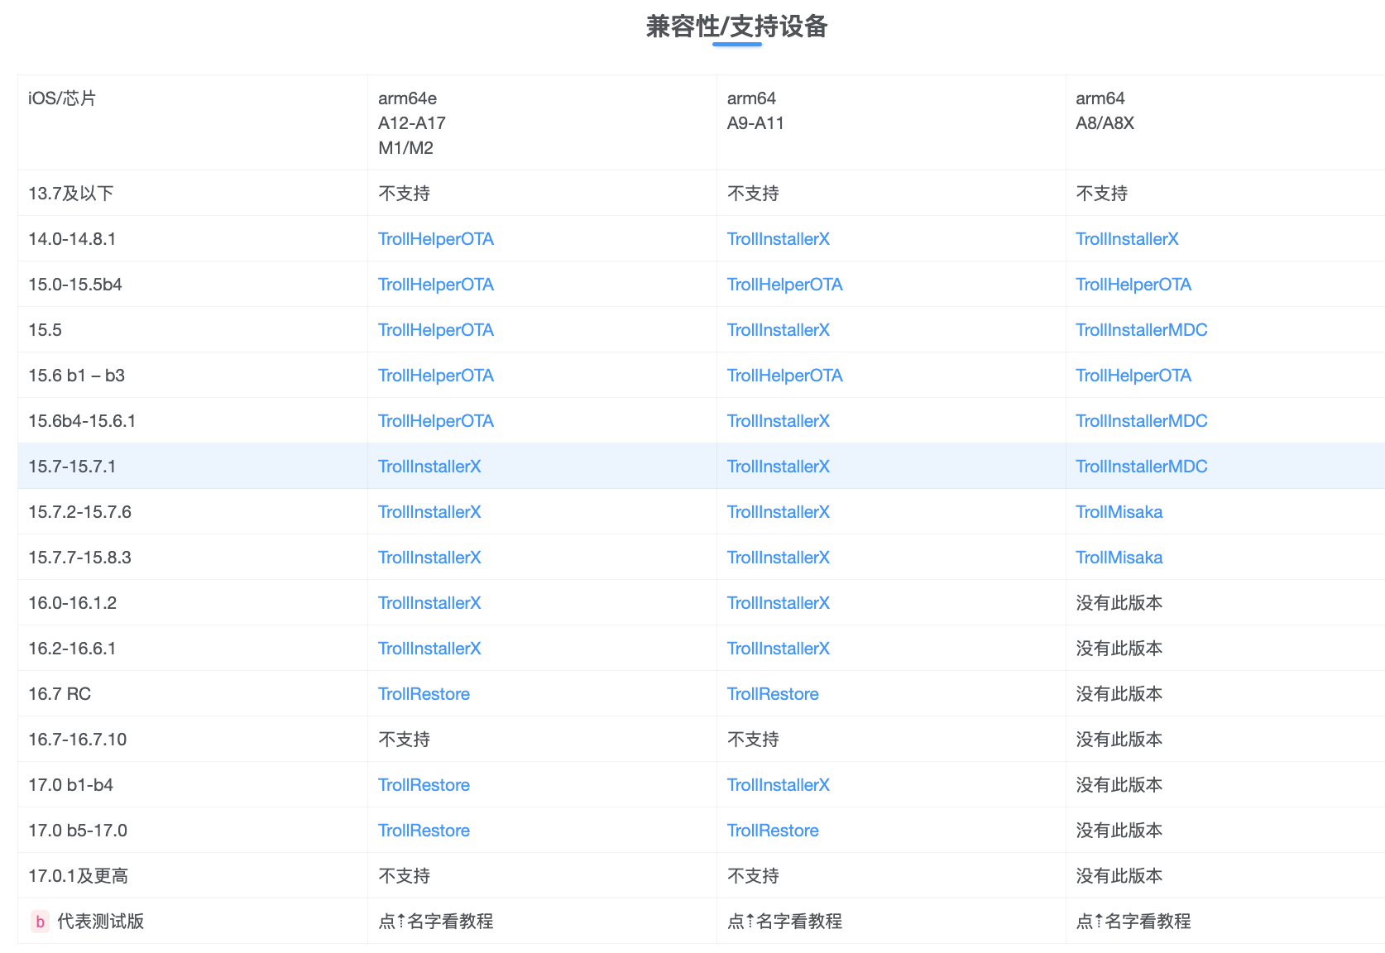Click 点↑名字看教程 under A9-A11 column
Viewport: 1385px width, 953px height.
point(784,922)
